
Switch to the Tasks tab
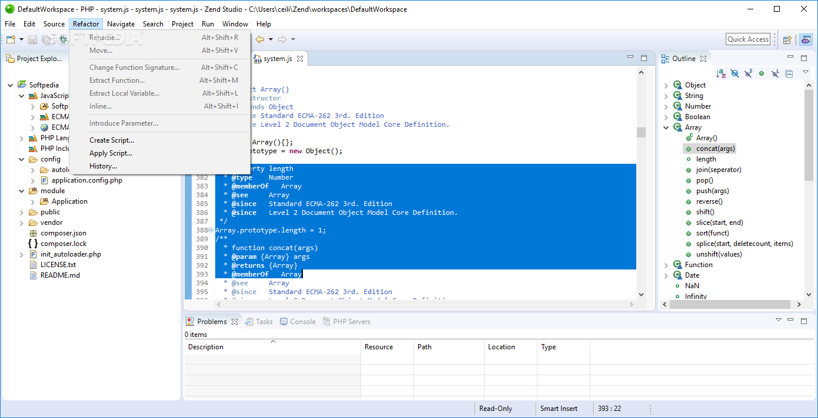[259, 322]
